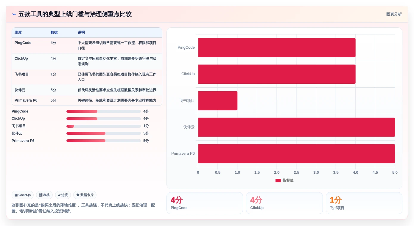The image size is (414, 226).
Task: Select the 表格 tag chip
Action: 44,195
